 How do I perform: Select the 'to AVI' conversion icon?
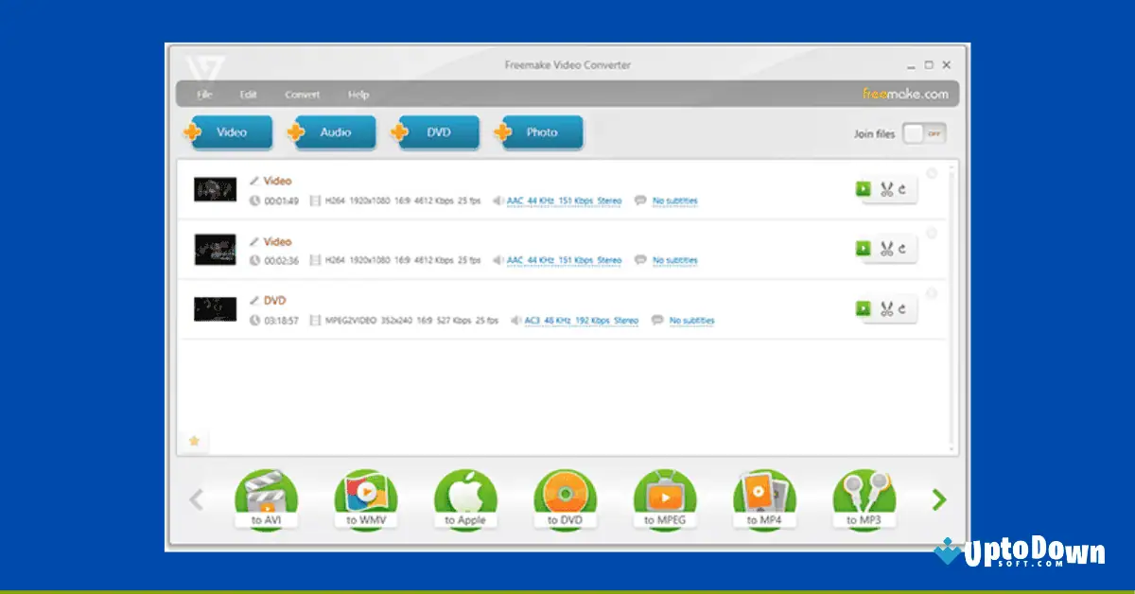point(267,498)
